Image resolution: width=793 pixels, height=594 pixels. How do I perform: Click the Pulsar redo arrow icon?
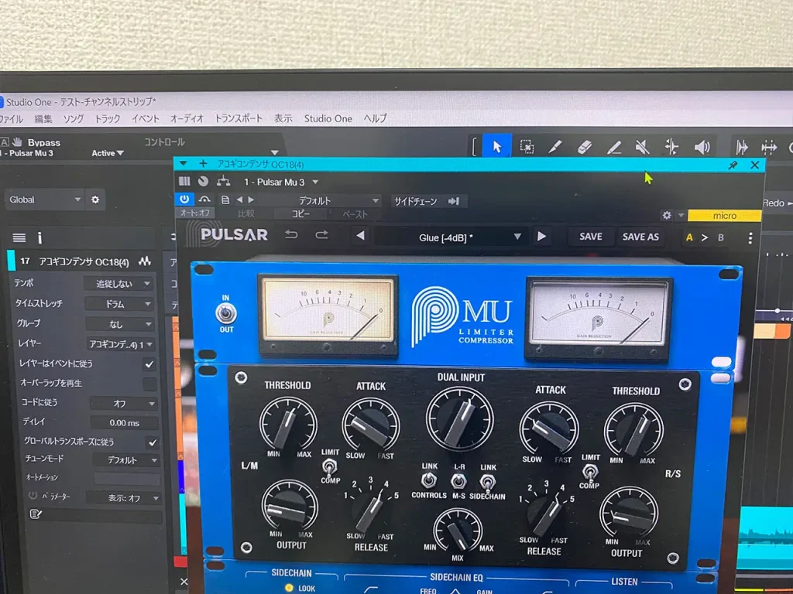(x=321, y=236)
